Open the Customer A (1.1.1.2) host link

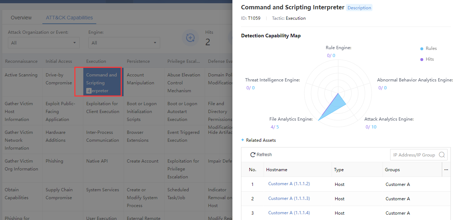click(x=289, y=184)
